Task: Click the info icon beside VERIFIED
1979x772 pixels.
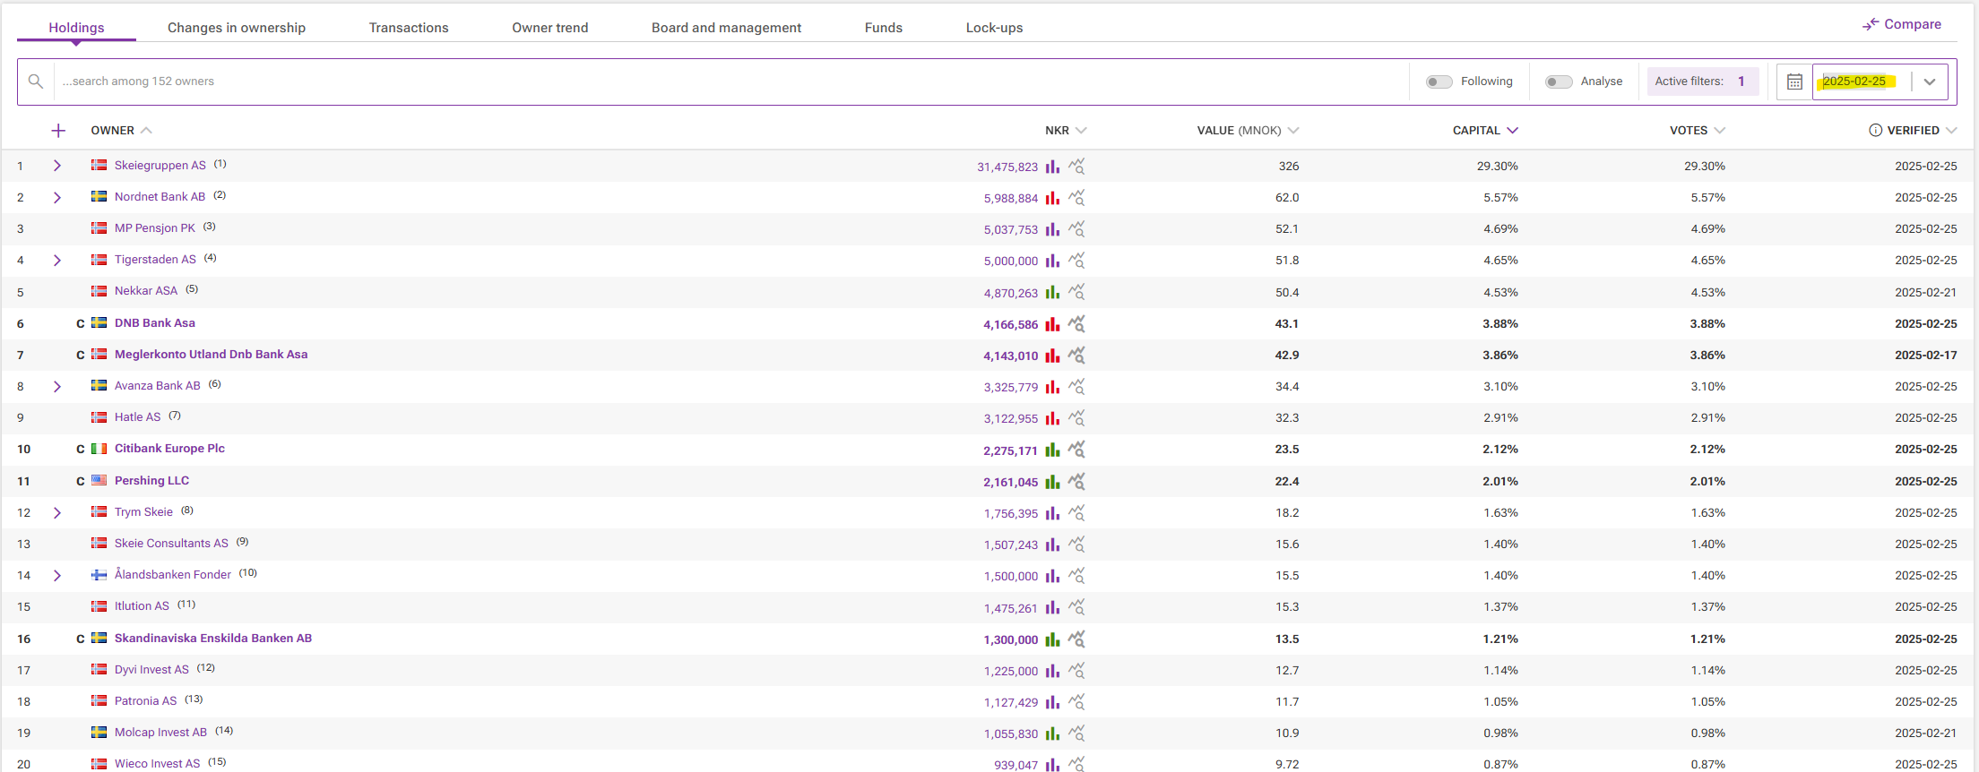Action: [1875, 131]
